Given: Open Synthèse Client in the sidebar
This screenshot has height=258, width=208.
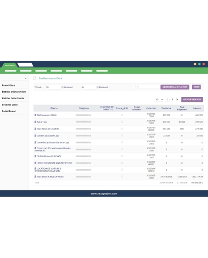Looking at the screenshot, I should click(10, 104).
